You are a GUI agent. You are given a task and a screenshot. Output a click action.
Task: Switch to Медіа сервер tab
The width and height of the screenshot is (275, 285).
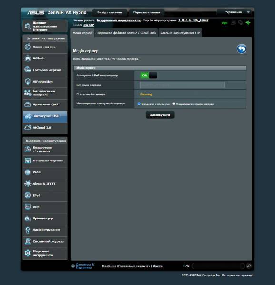82,33
